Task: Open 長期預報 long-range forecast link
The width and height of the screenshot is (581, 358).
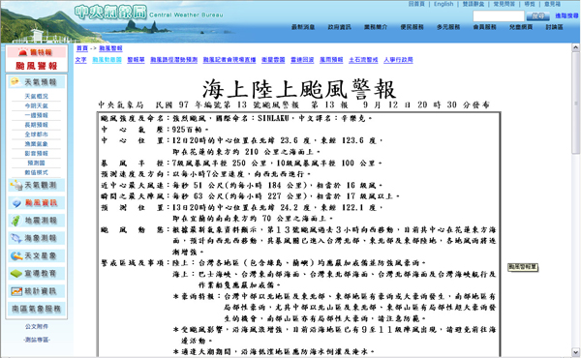Action: point(37,125)
